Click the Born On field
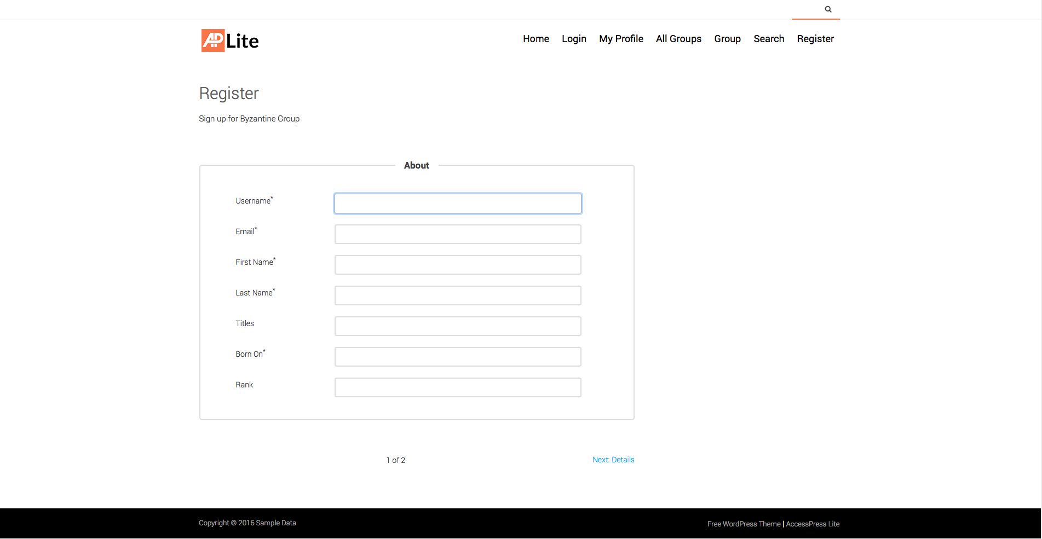 pyautogui.click(x=458, y=357)
